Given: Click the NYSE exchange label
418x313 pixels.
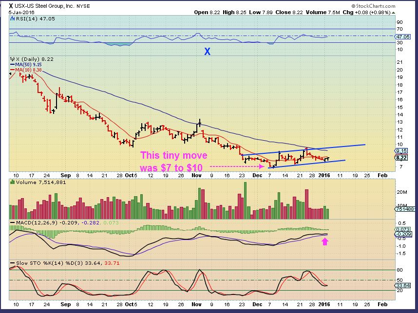Looking at the screenshot, I should click(83, 6).
